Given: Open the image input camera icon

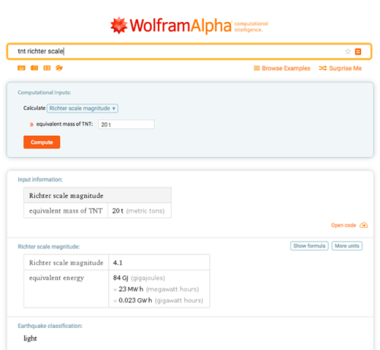Looking at the screenshot, I should [34, 68].
